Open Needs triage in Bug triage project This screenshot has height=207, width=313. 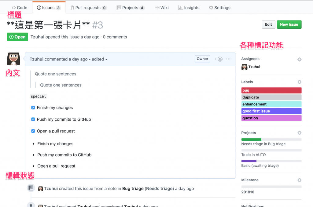point(263,144)
